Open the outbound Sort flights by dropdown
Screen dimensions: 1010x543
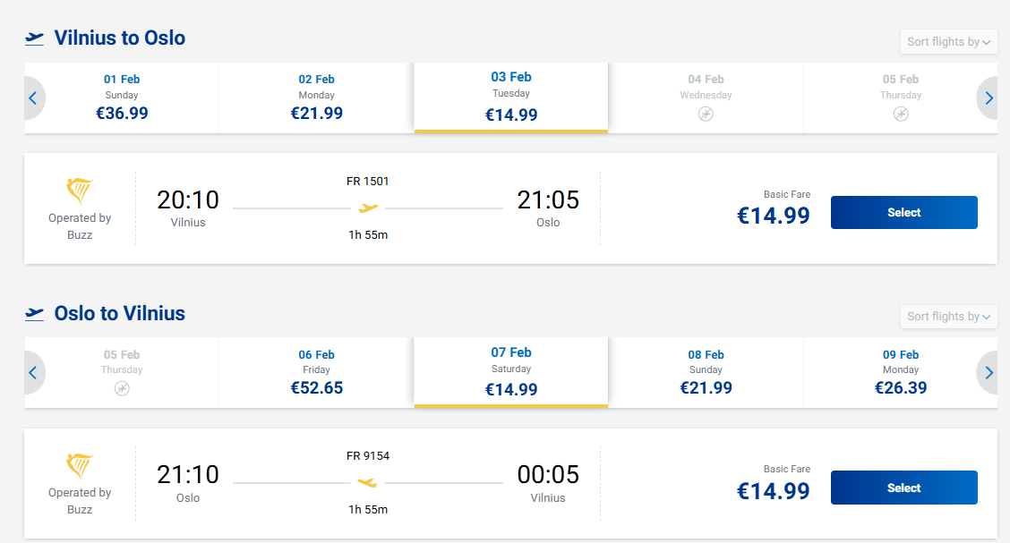[x=948, y=42]
